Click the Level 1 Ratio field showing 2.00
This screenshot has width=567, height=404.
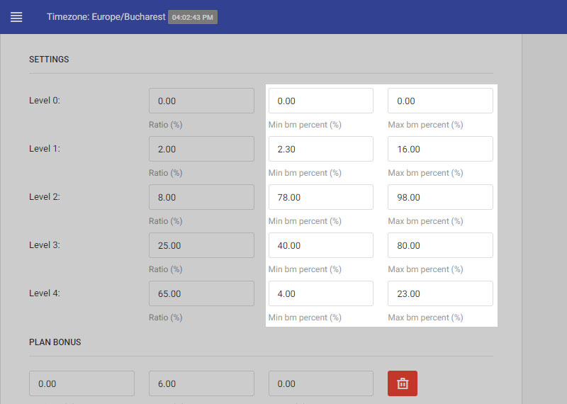(201, 149)
